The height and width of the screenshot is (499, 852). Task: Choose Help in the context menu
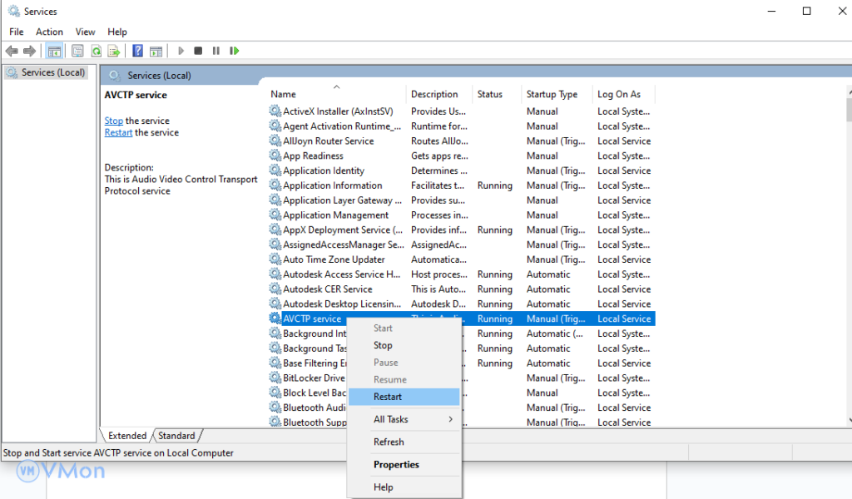[x=404, y=487]
